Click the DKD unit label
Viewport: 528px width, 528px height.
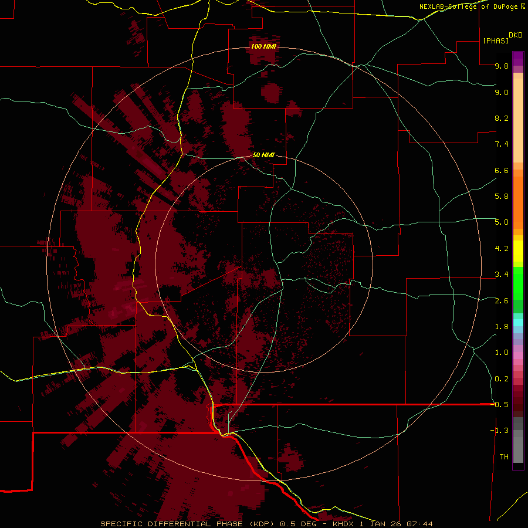pos(516,35)
